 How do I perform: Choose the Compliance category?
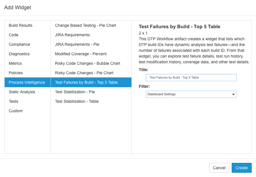pyautogui.click(x=27, y=44)
